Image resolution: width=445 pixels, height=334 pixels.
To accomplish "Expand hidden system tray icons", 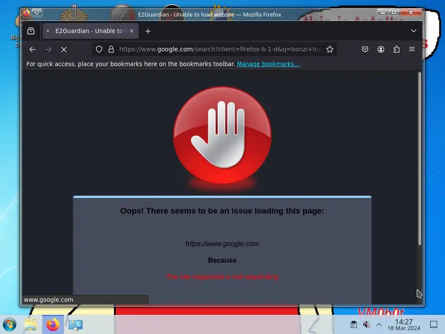I will (x=379, y=324).
